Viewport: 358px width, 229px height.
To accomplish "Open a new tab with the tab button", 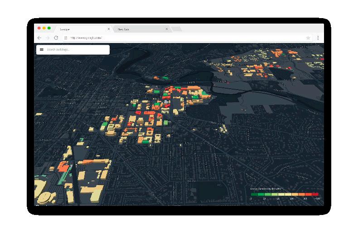I will 176,29.
